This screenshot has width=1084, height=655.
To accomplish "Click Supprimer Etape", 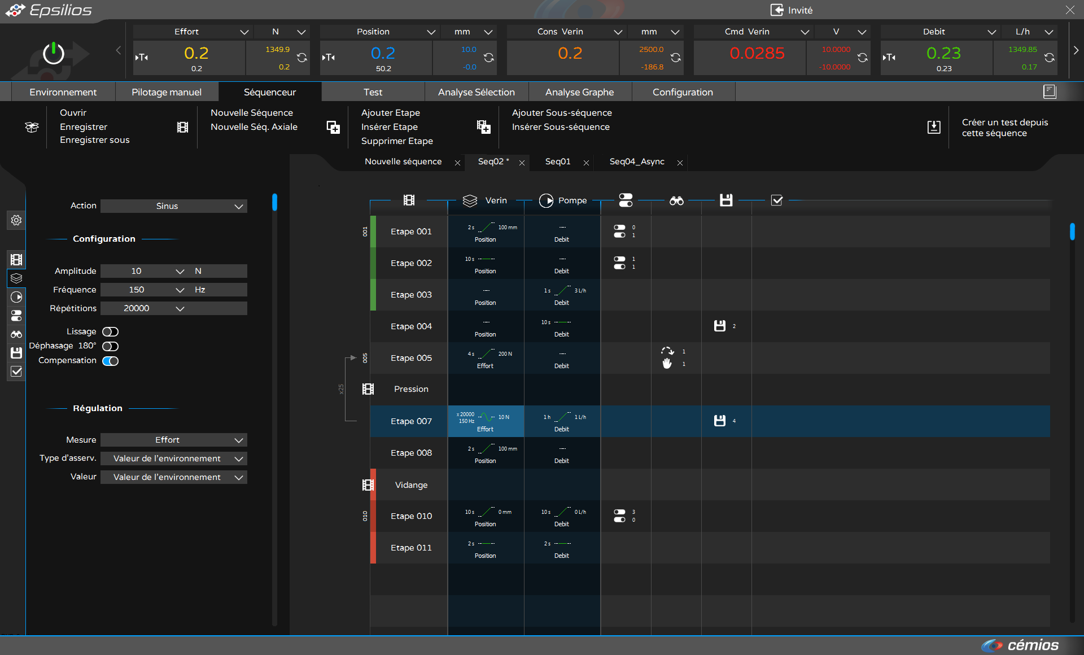I will 397,141.
